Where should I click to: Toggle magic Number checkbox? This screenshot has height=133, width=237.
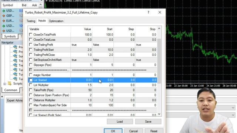tap(30, 75)
